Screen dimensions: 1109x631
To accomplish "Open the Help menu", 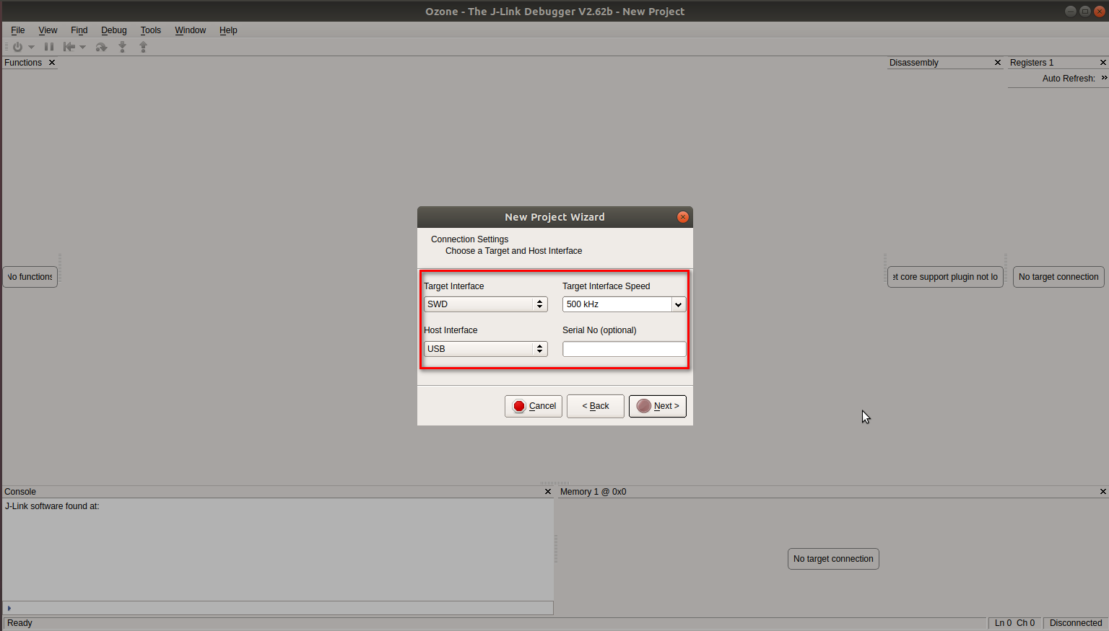I will coord(228,30).
